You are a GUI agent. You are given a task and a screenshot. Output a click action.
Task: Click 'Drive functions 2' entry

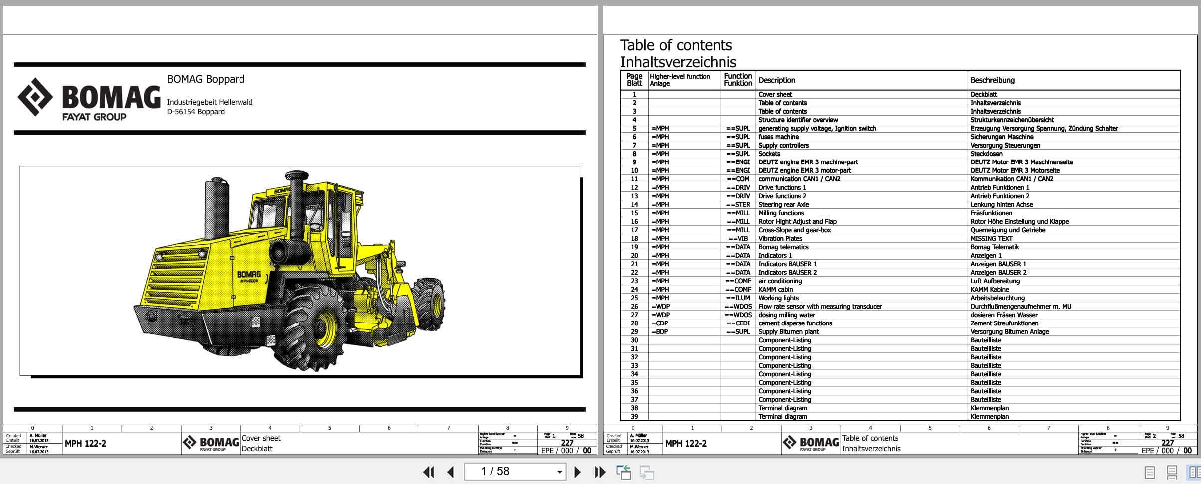(782, 196)
